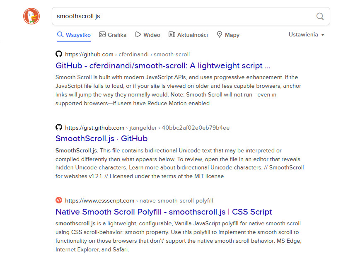Click the https://github.com URL of first result
The height and width of the screenshot is (280, 348).
click(89, 54)
